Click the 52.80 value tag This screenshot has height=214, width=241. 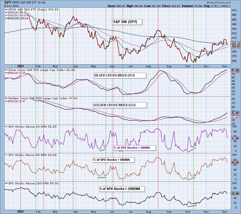235,138
